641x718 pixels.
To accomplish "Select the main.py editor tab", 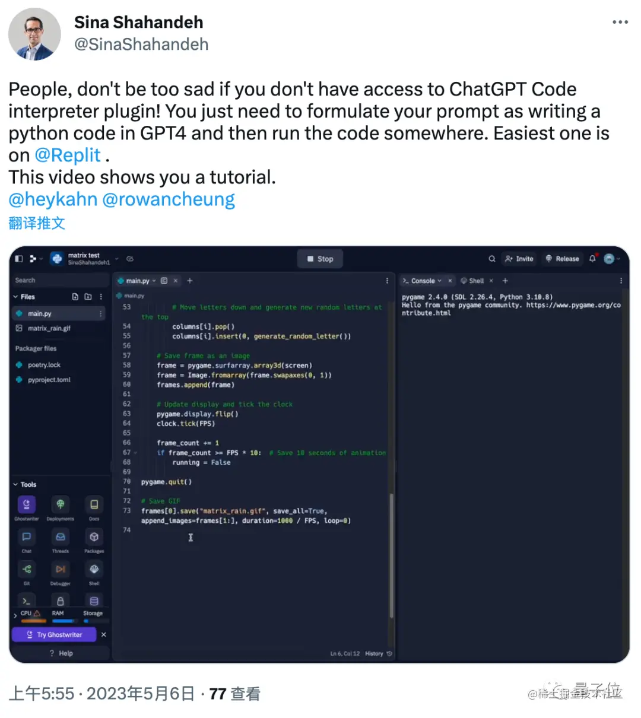I will pyautogui.click(x=137, y=281).
